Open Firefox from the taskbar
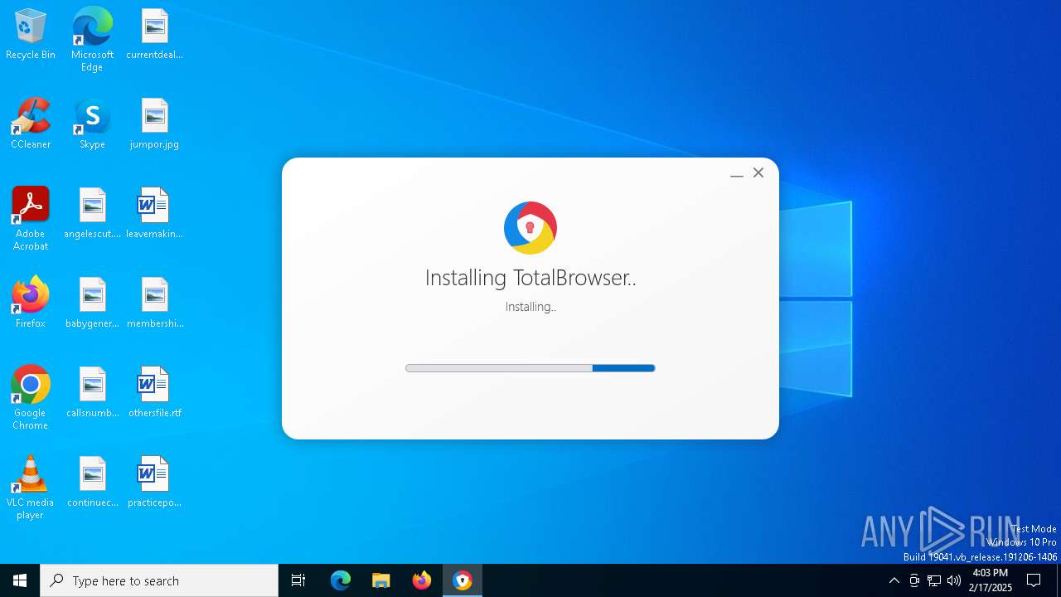The image size is (1061, 597). pos(422,580)
